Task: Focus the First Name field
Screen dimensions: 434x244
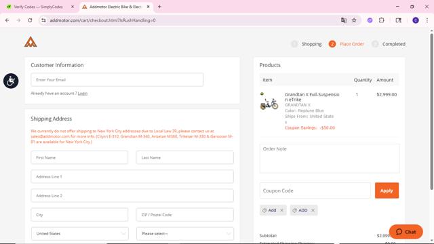Action: click(79, 157)
